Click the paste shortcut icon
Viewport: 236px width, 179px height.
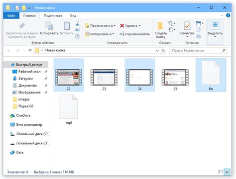(x=77, y=36)
